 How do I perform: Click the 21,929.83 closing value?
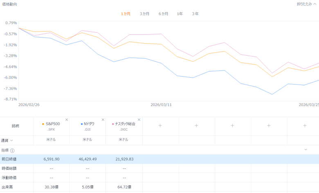(124, 159)
